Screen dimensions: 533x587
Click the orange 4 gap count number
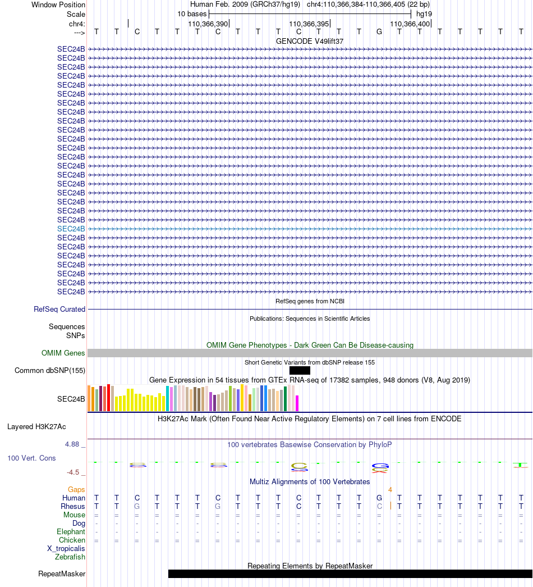point(390,490)
